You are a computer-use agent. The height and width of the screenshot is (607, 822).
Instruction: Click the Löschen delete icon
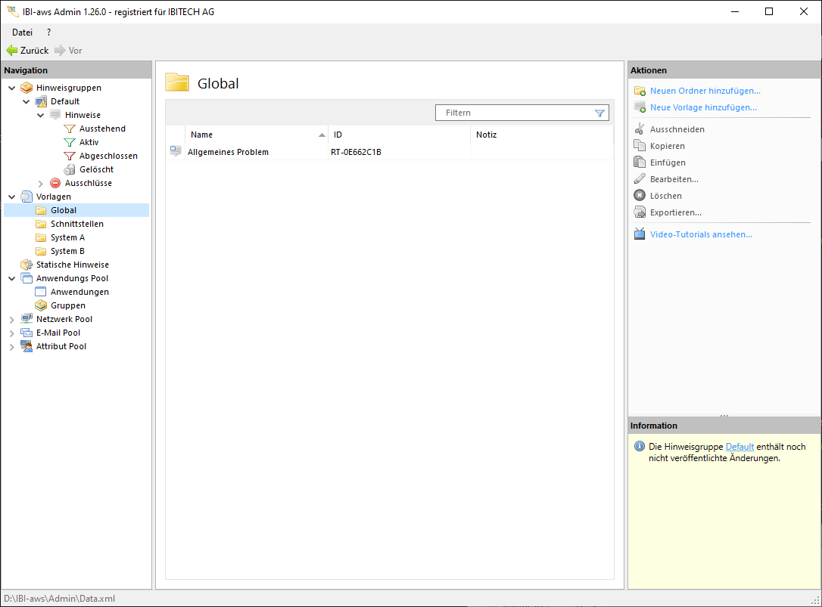coord(640,196)
